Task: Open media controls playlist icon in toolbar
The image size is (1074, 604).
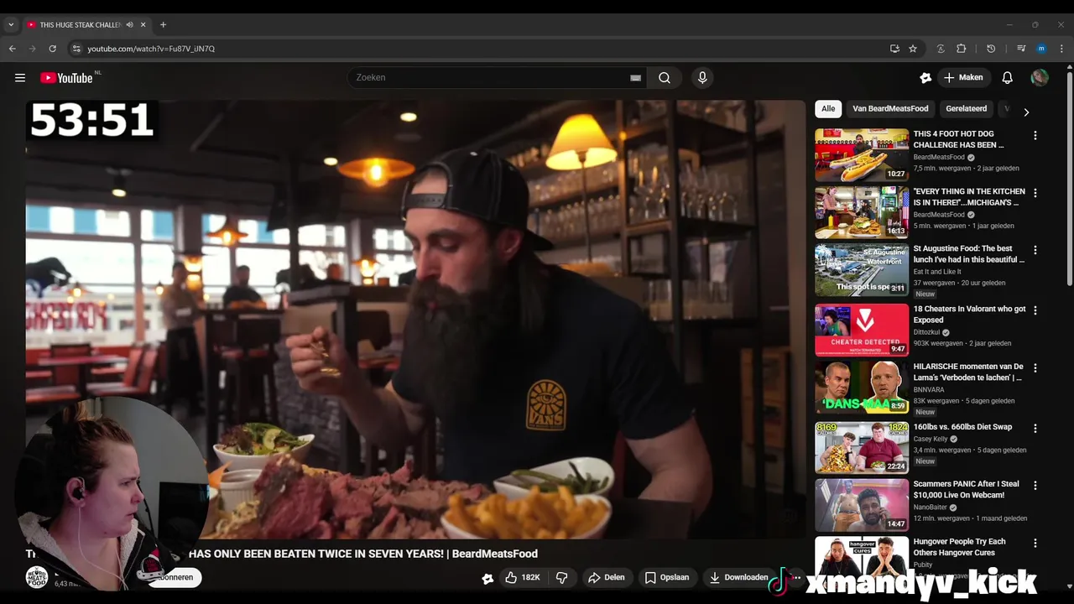Action: coord(1021,49)
